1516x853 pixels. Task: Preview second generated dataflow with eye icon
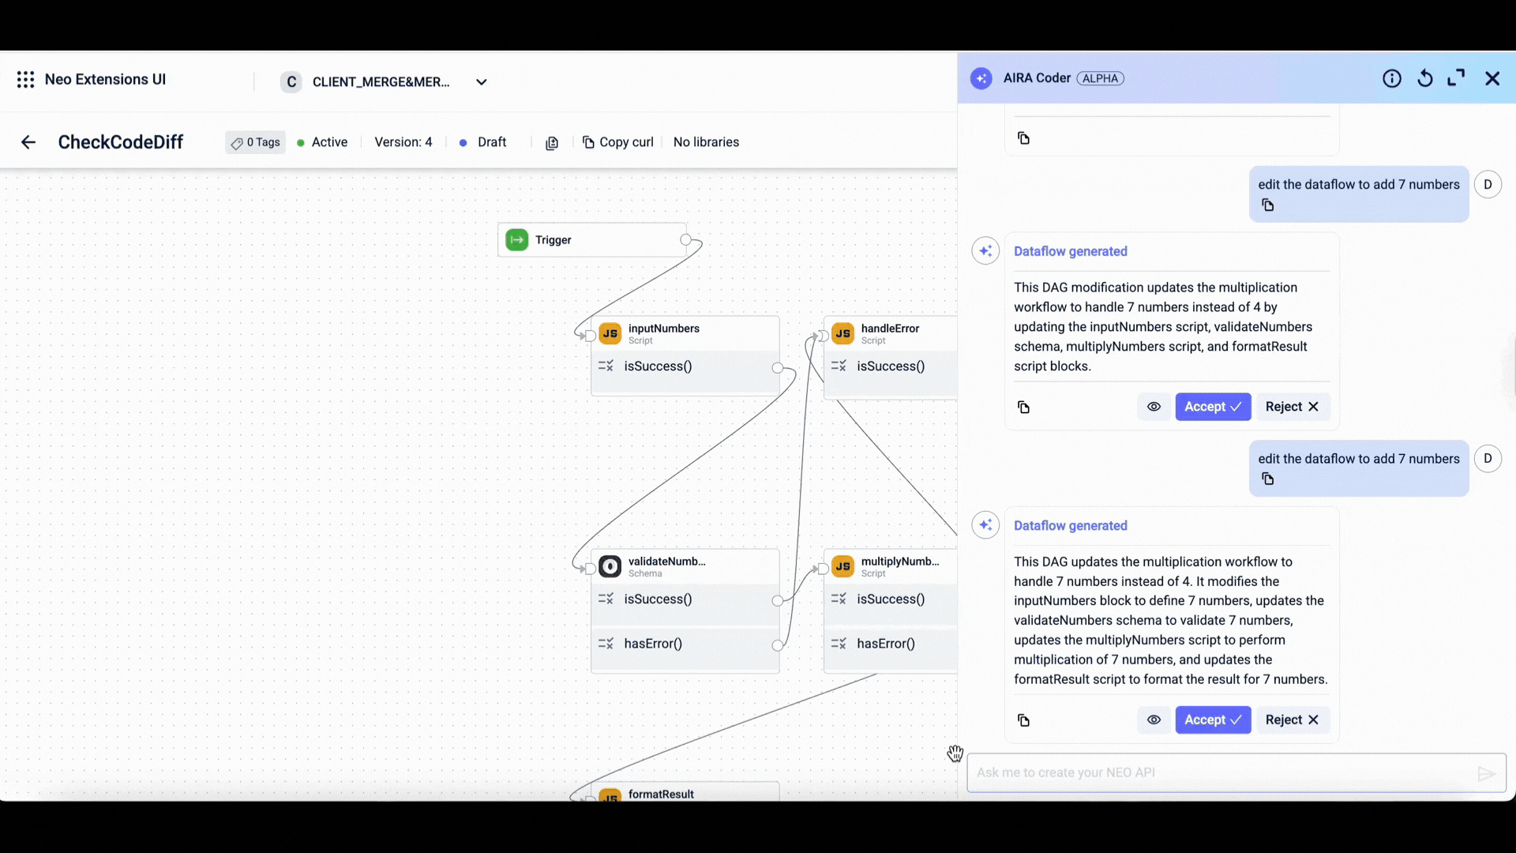(1154, 720)
